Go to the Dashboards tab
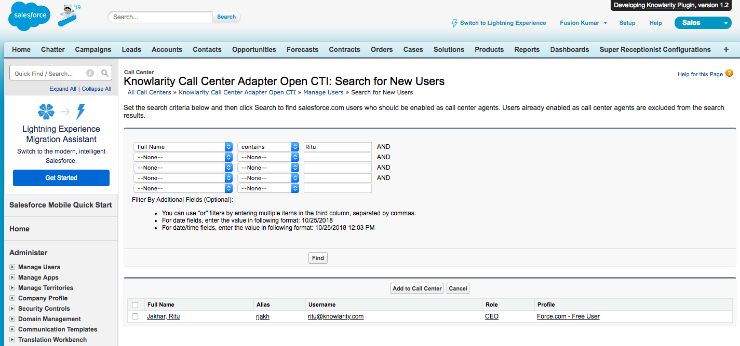Viewport: 740px width, 346px height. pyautogui.click(x=570, y=50)
